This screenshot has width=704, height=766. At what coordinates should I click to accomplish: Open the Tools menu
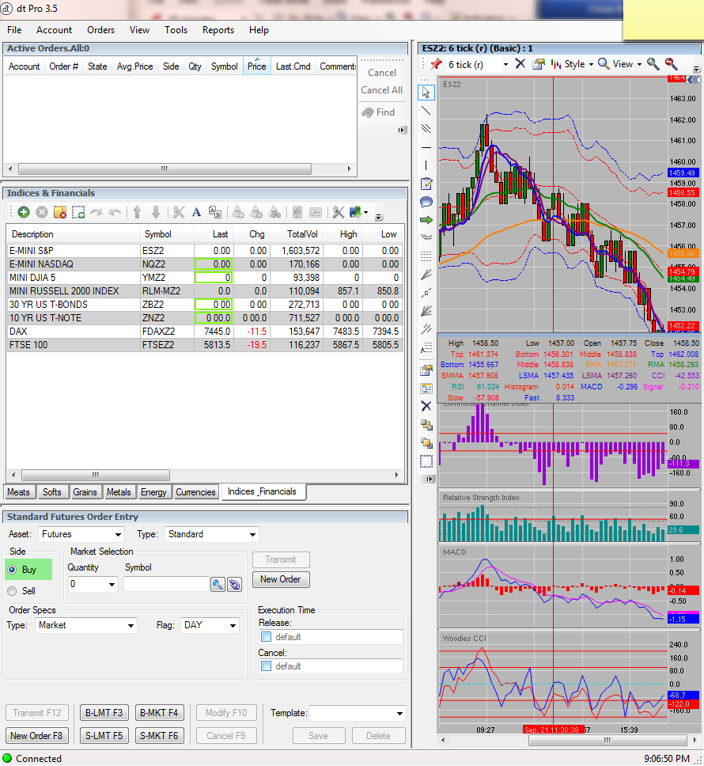tap(176, 30)
